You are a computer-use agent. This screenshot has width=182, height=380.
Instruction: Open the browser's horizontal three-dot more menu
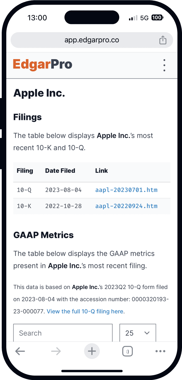click(x=160, y=351)
